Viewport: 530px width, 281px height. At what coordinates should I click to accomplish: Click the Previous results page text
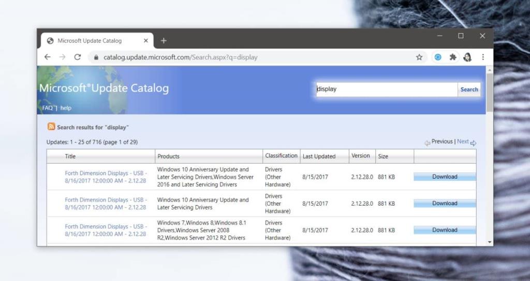[442, 142]
